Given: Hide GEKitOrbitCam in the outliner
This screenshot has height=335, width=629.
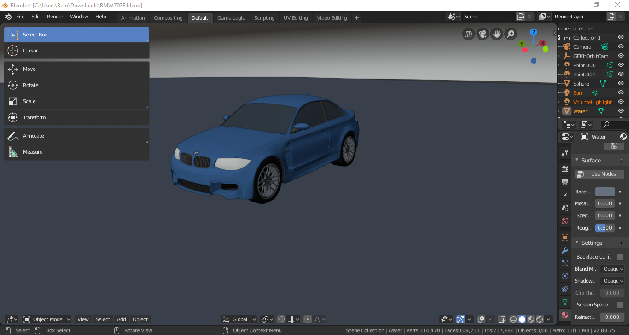Looking at the screenshot, I should pyautogui.click(x=621, y=56).
